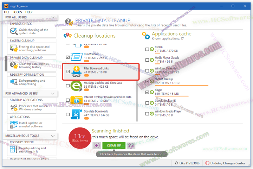The width and height of the screenshot is (253, 169).
Task: Click the Windows Defender checkbox
Action: tap(147, 71)
